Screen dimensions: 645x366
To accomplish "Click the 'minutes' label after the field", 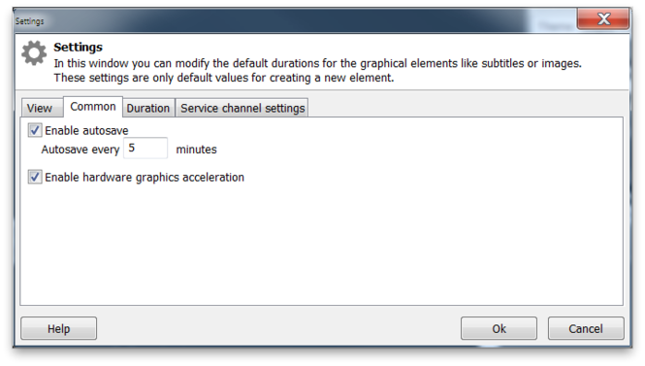I will [x=196, y=150].
